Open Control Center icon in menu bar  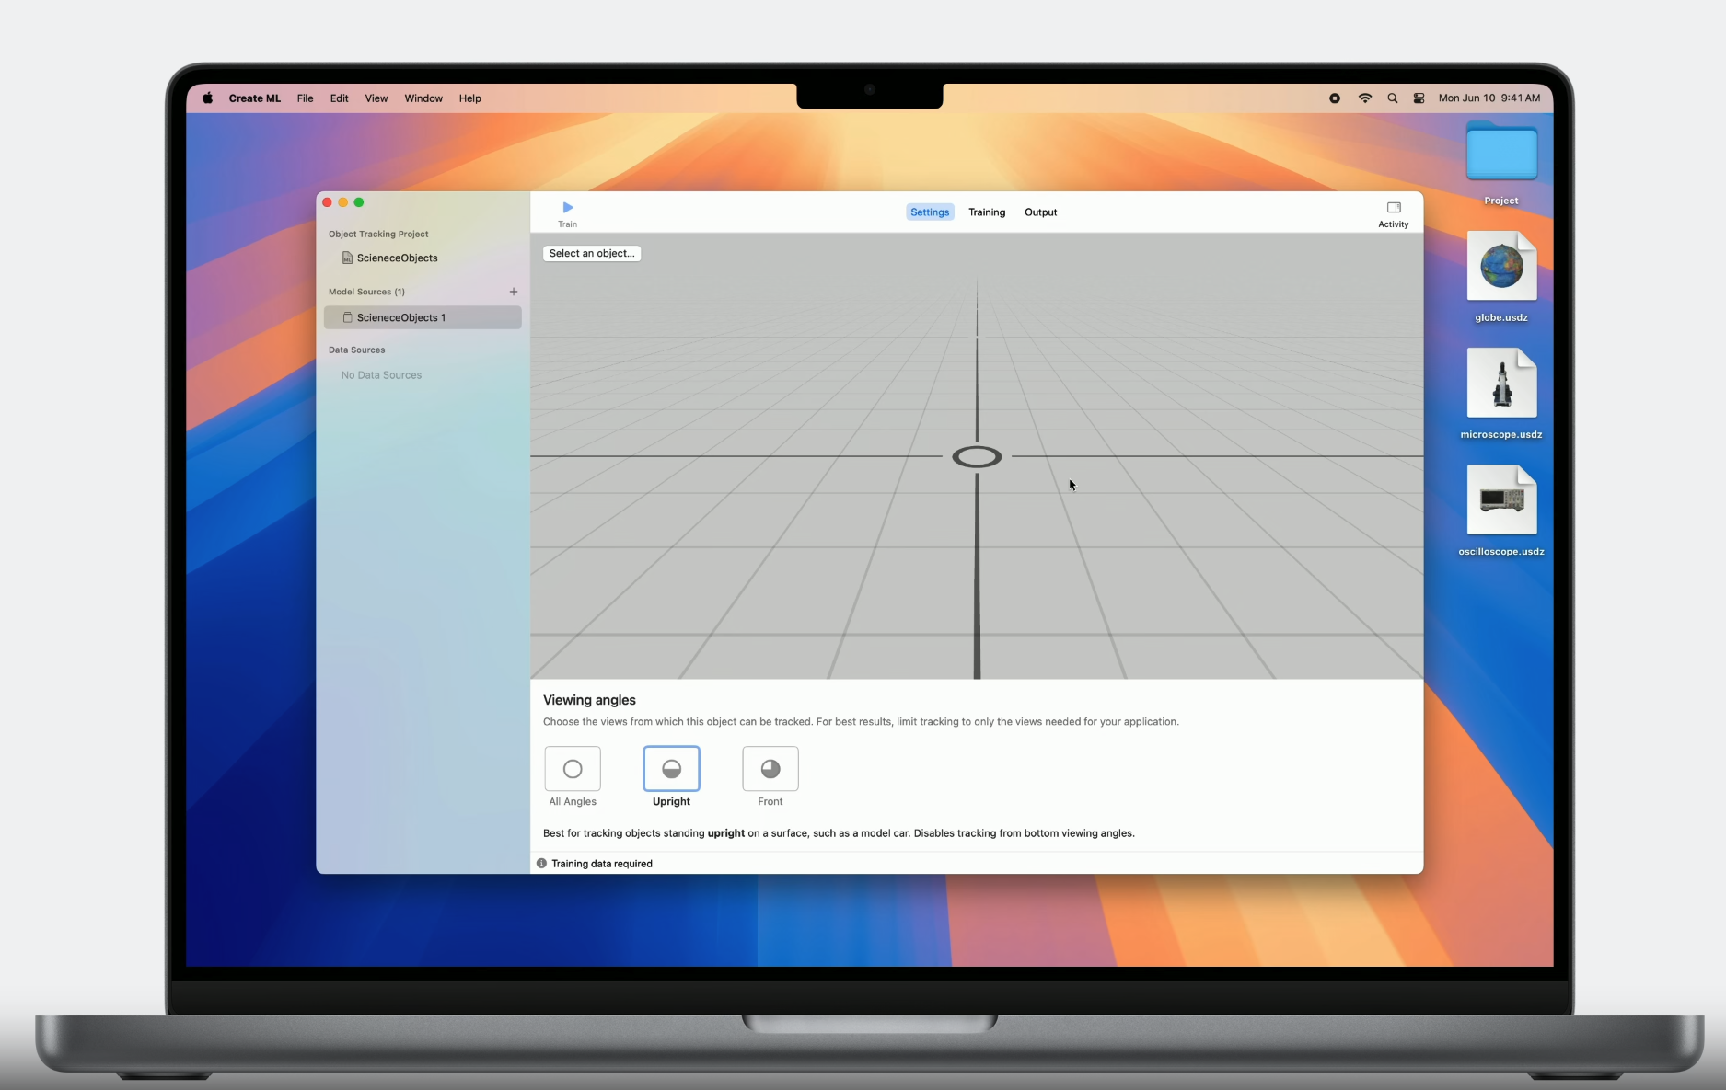[1419, 98]
